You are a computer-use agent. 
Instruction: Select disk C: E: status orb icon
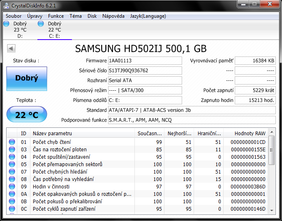pos(41,24)
